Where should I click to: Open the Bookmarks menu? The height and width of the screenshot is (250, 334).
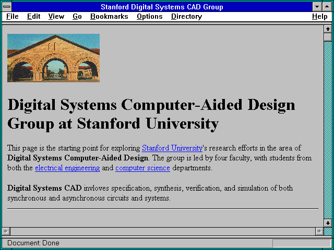(109, 17)
